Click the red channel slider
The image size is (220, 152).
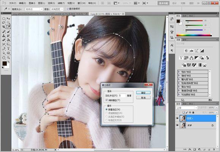pyautogui.click(x=194, y=21)
